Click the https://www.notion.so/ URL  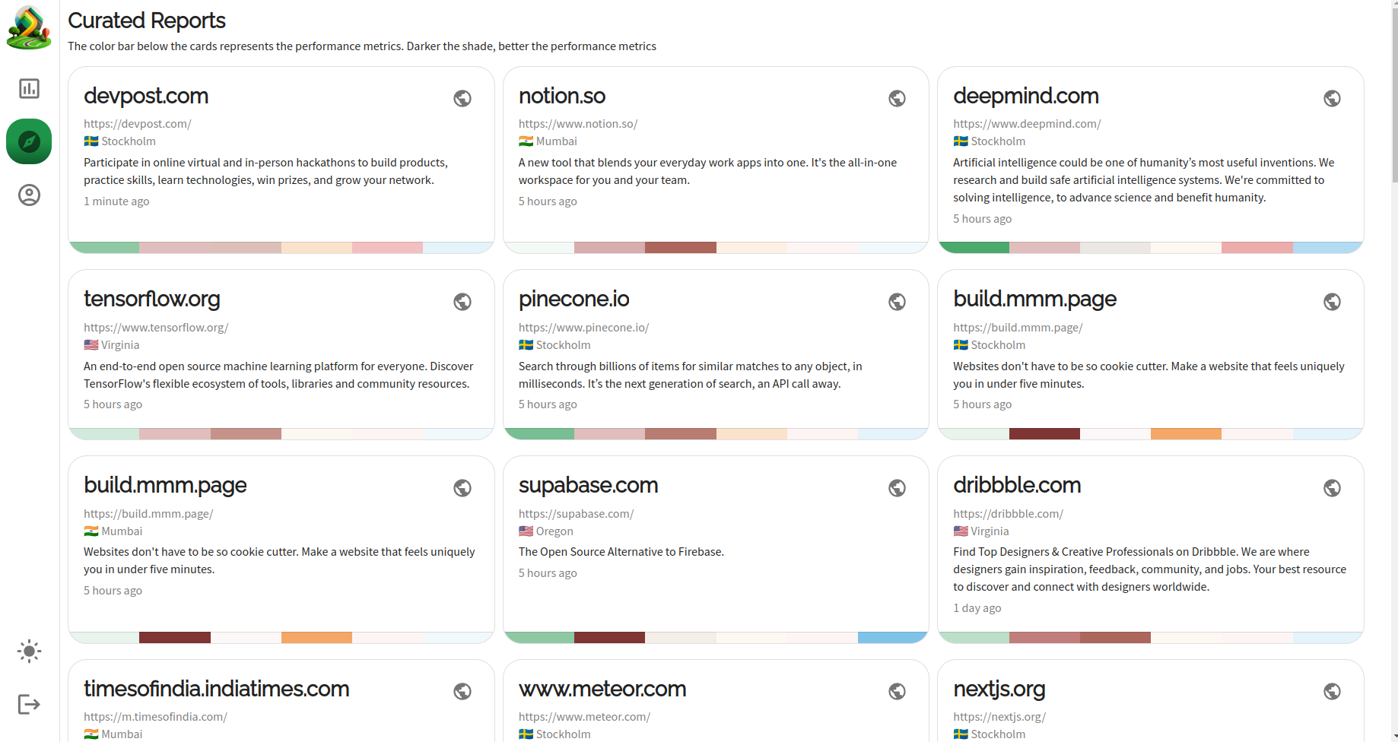[x=578, y=123]
